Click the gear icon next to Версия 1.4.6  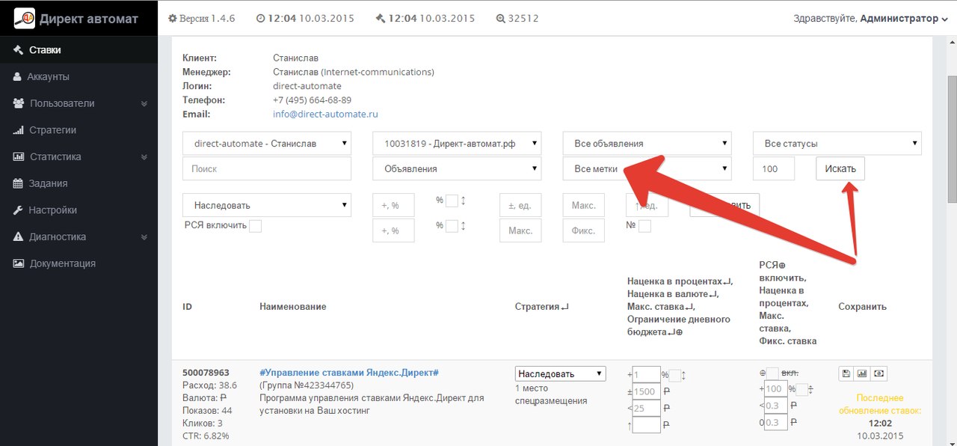[173, 19]
